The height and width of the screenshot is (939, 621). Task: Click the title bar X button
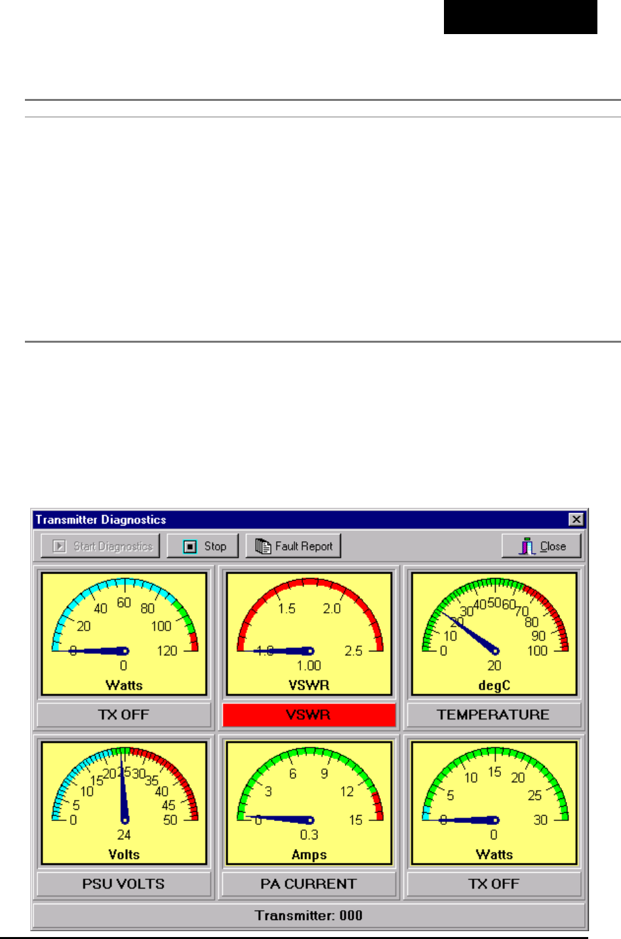coord(576,520)
